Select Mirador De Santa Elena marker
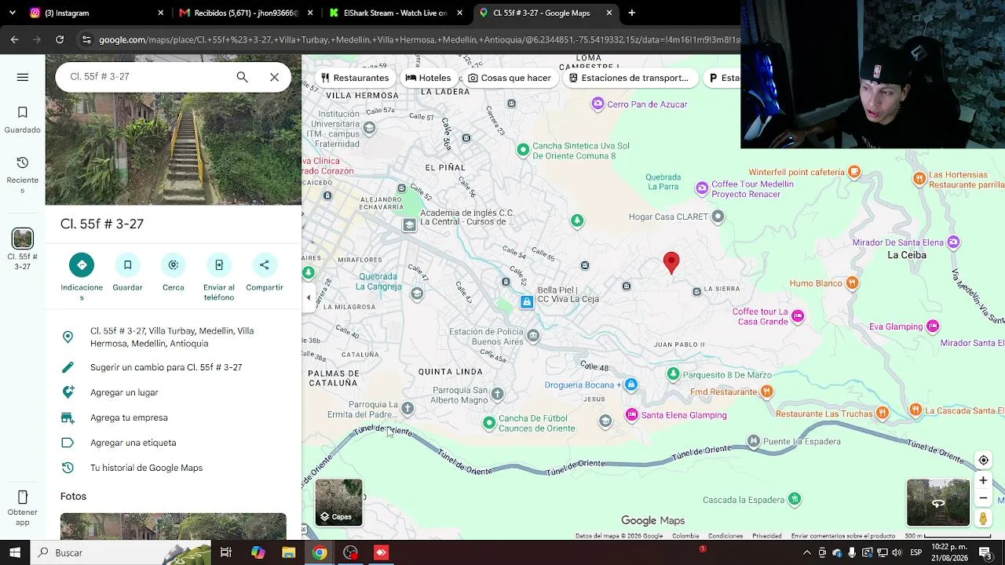1005x565 pixels. 953,242
